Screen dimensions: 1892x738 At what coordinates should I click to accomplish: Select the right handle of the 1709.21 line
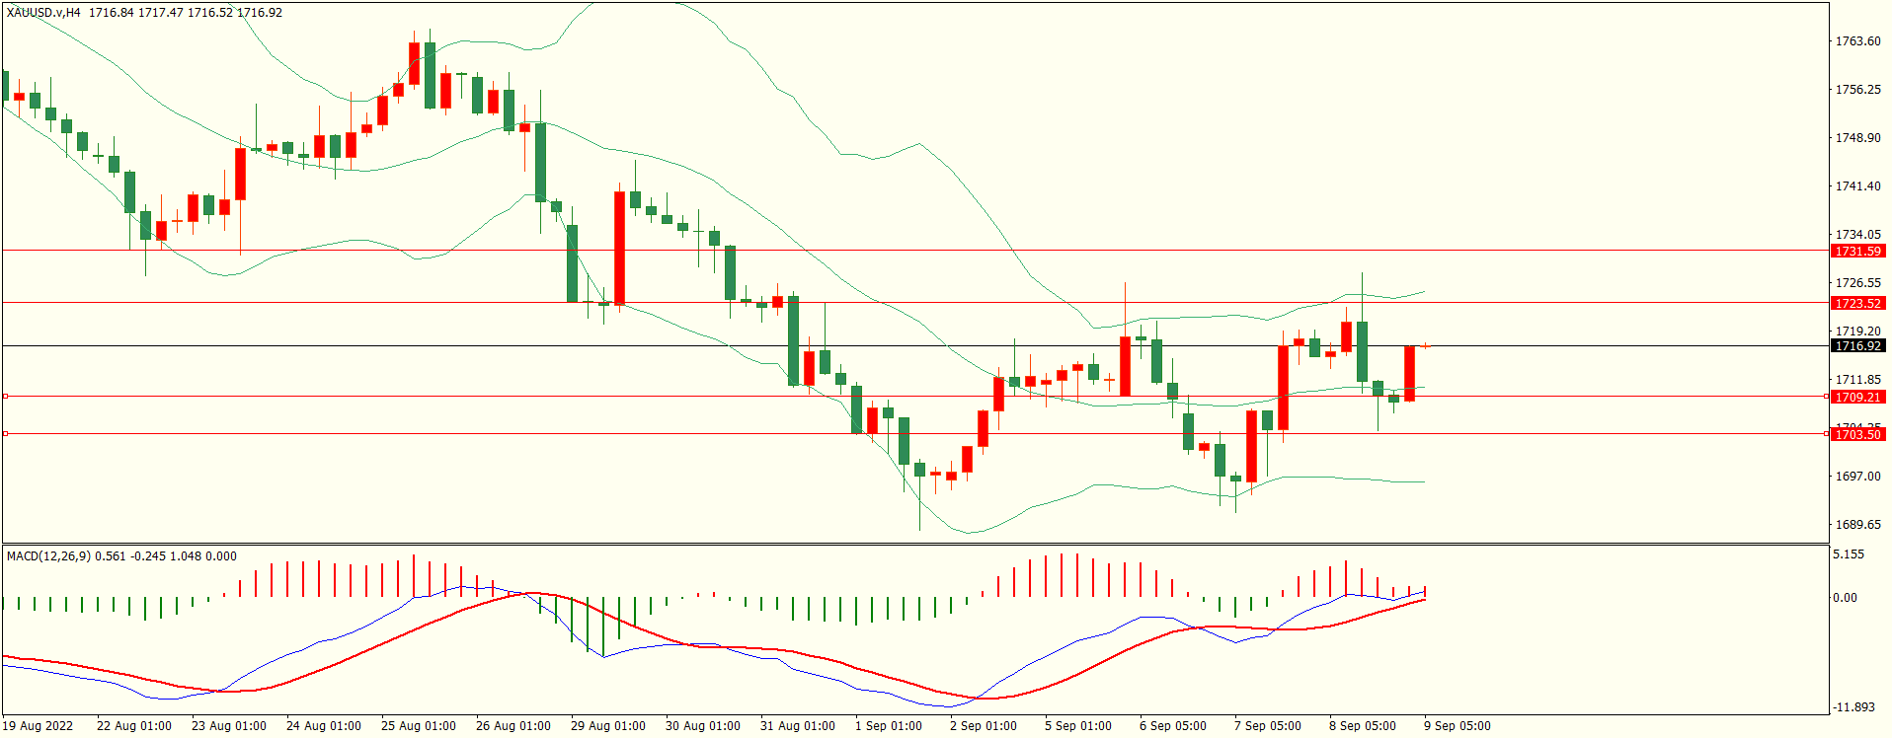(1827, 397)
